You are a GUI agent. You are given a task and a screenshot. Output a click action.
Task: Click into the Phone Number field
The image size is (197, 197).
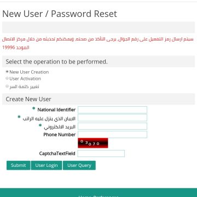(x=112, y=135)
